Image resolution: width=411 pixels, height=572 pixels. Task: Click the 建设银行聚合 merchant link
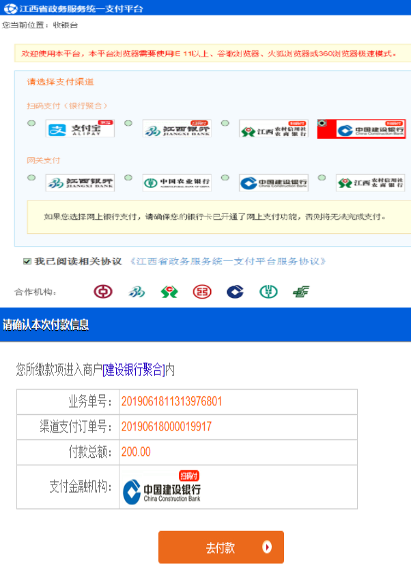click(x=134, y=370)
